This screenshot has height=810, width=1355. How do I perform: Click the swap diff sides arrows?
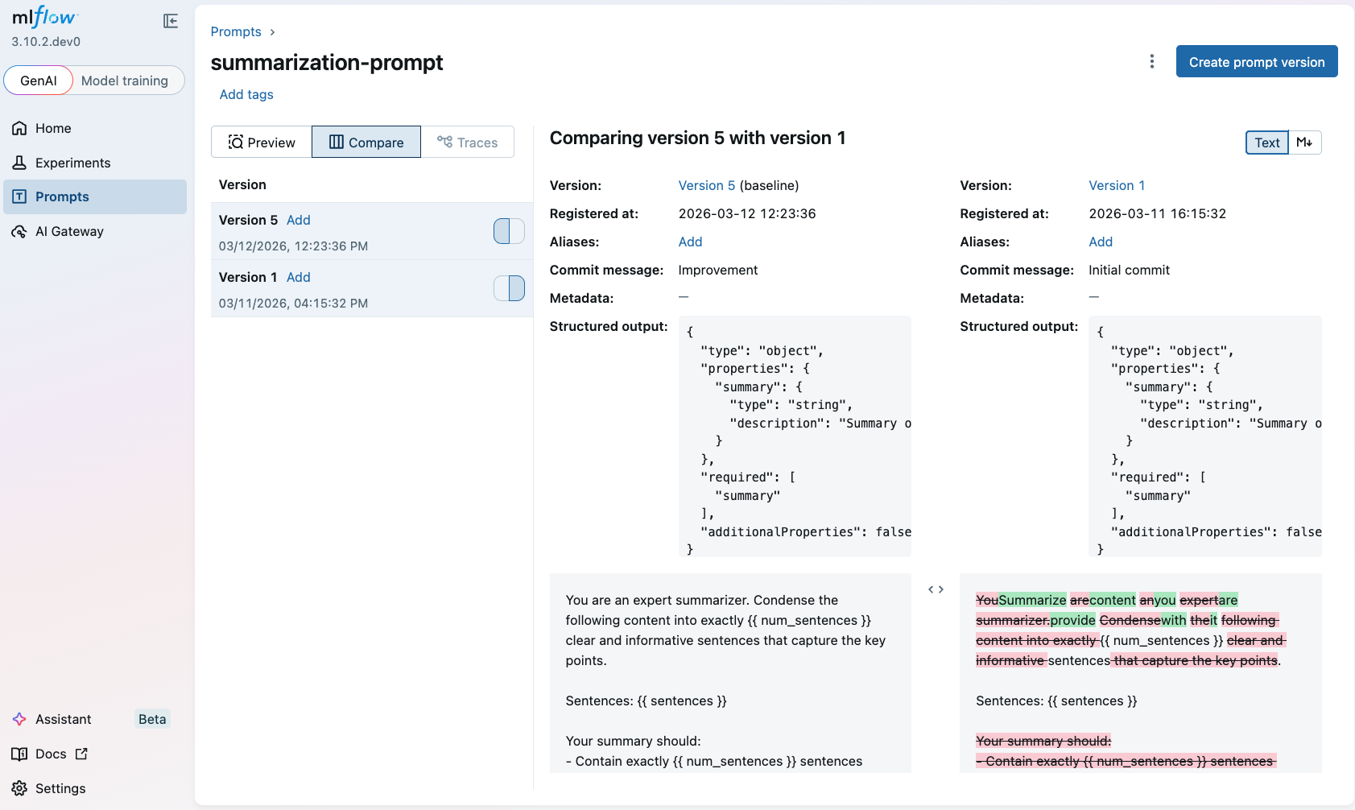[x=935, y=589]
